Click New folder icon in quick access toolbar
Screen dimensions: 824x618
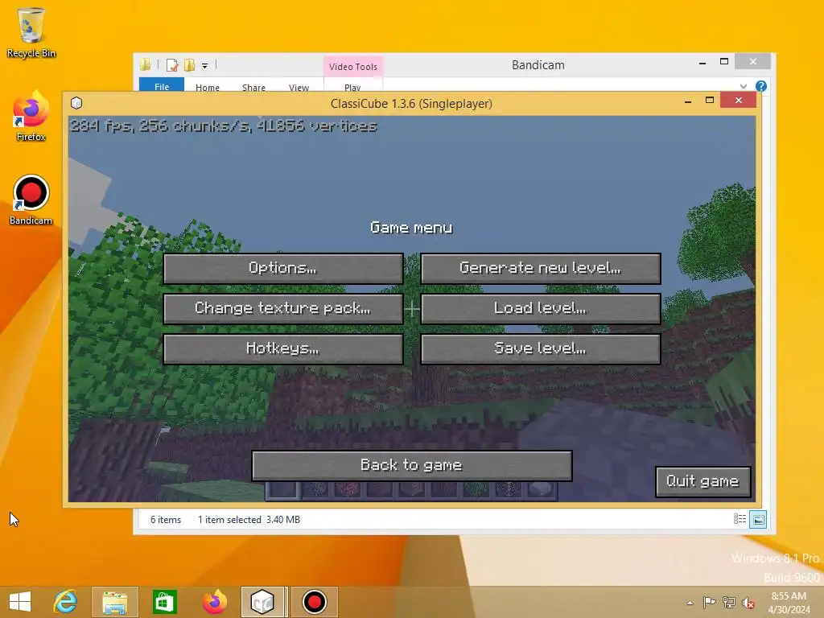point(189,65)
